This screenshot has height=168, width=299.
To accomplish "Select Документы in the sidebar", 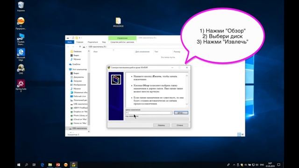I will point(77,77).
